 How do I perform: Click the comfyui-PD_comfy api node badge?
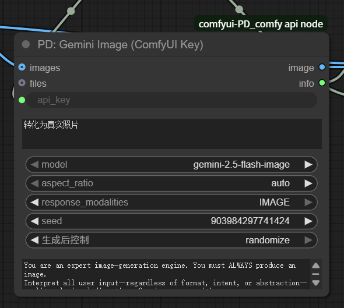tap(261, 24)
